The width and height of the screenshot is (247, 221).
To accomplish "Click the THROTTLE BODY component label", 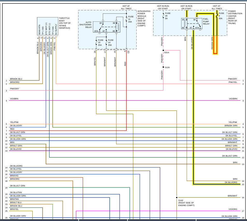I will tap(65, 23).
